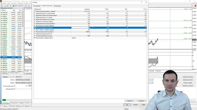
Task: Toggle the Авто-торговля toolbar button
Action: click(18, 6)
